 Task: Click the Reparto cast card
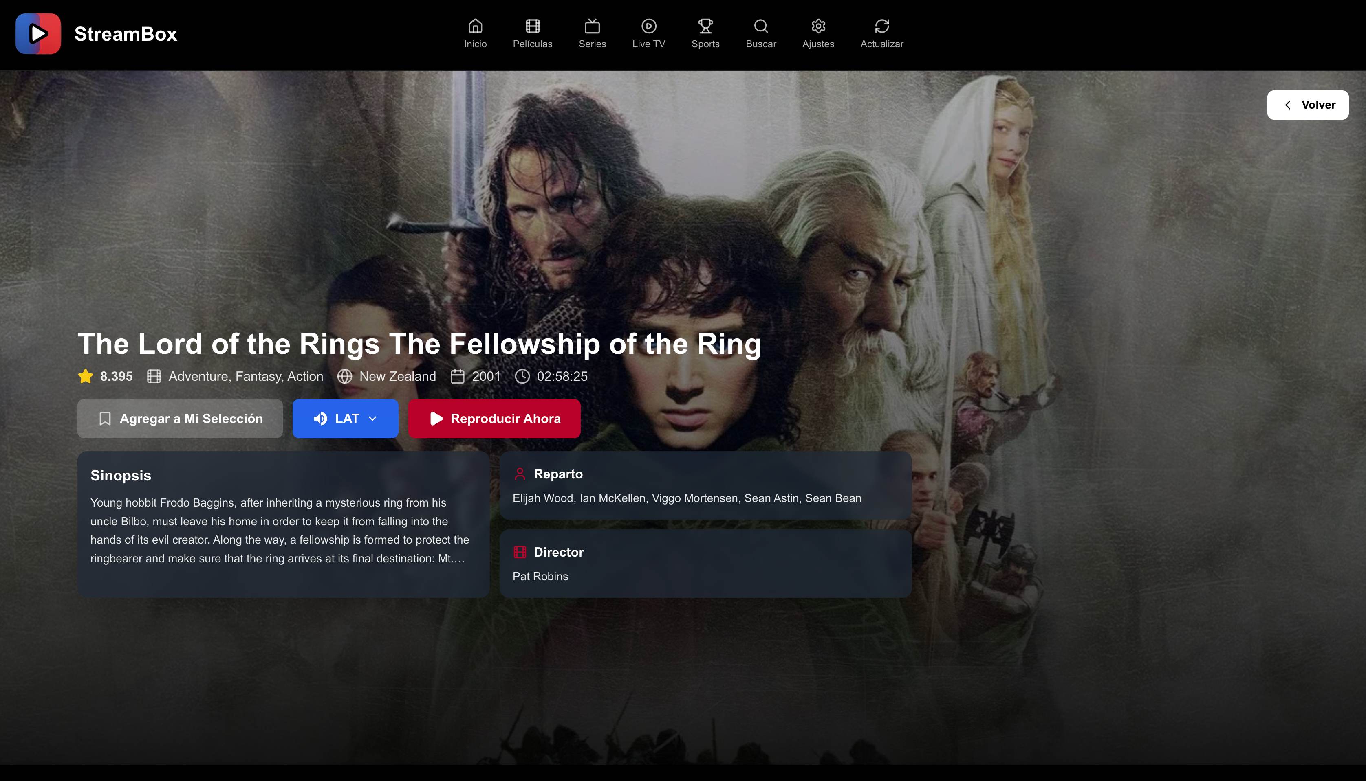coord(705,485)
